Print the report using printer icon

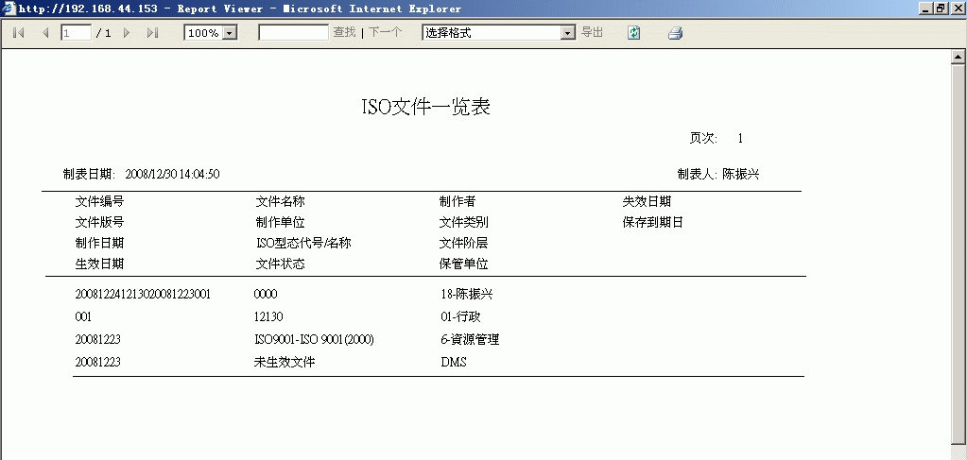675,33
